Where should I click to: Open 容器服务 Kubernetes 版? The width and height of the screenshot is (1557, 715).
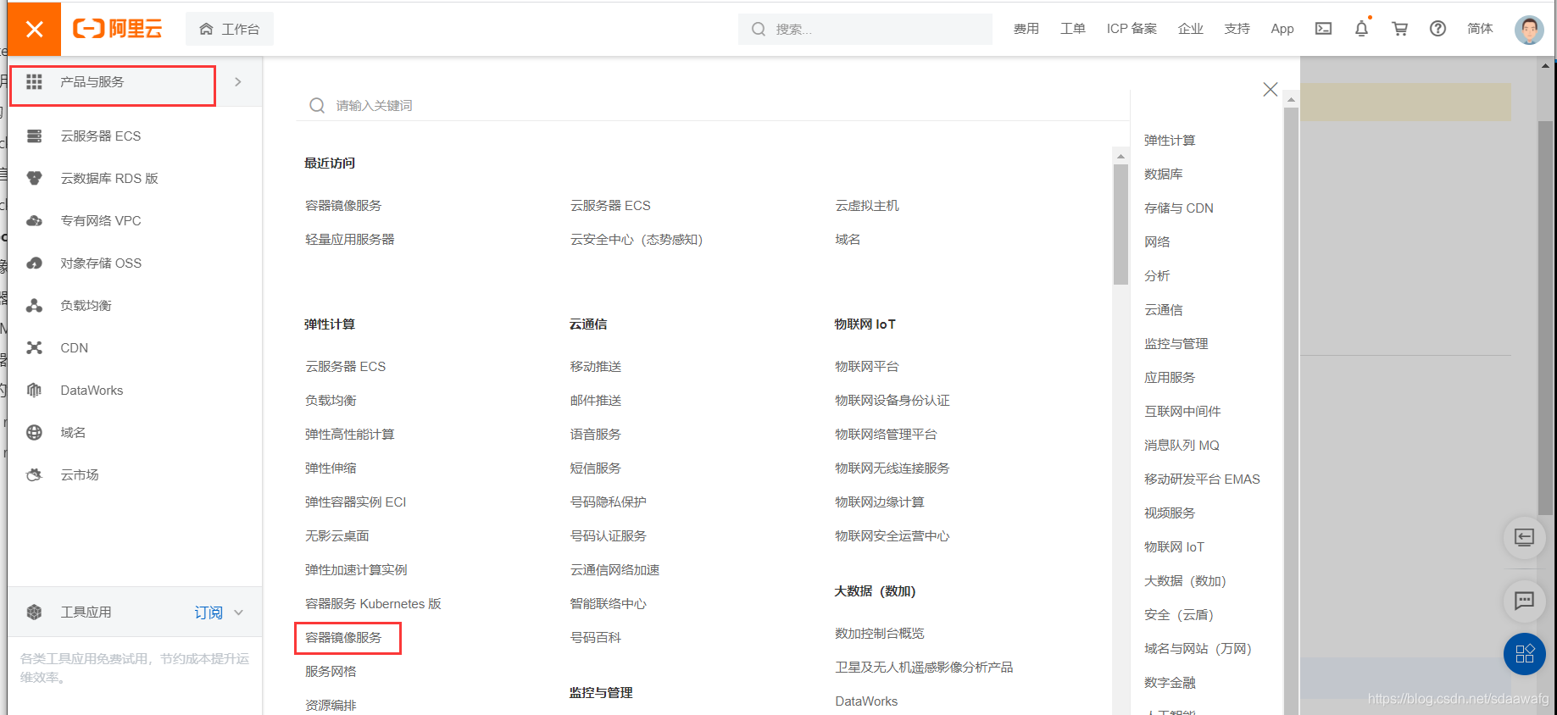click(373, 603)
